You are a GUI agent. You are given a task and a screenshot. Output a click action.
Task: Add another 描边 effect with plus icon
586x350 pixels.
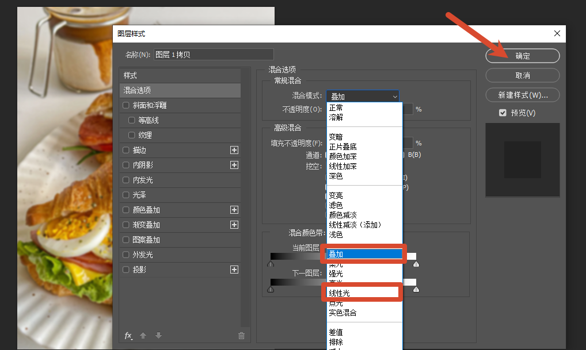234,150
